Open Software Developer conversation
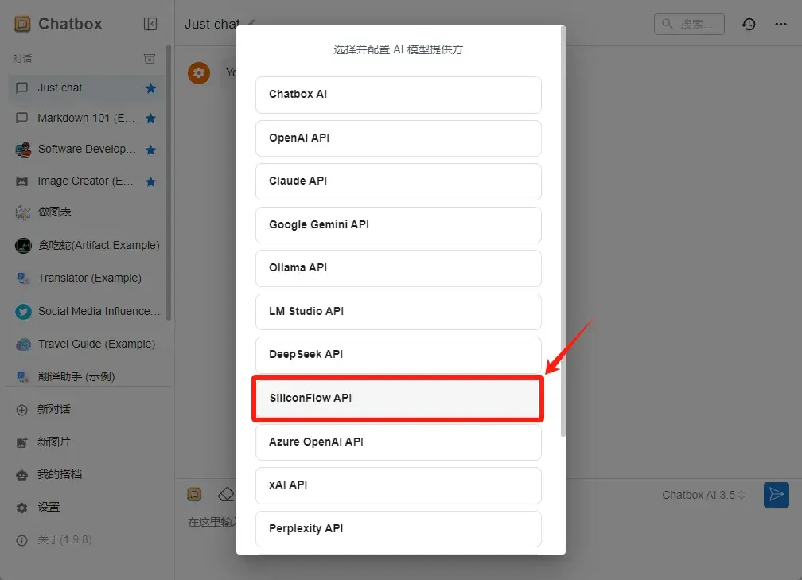The width and height of the screenshot is (802, 580). coord(87,150)
